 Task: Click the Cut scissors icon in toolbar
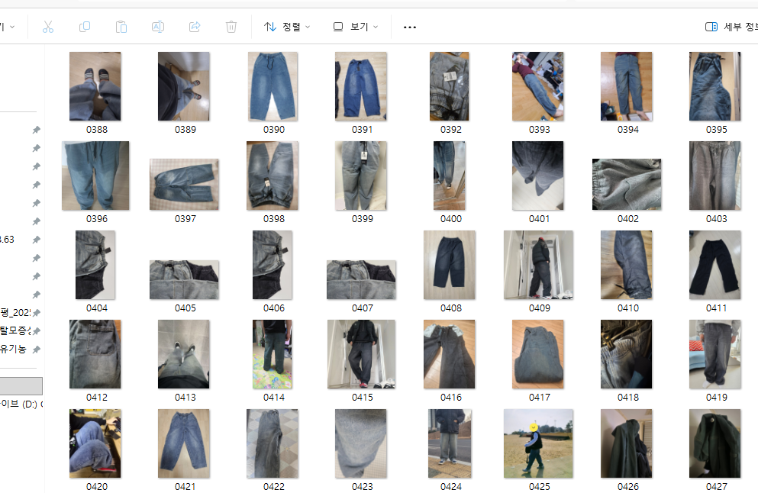click(x=48, y=27)
